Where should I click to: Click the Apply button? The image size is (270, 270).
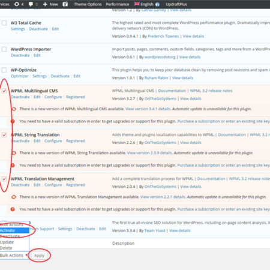(x=39, y=256)
